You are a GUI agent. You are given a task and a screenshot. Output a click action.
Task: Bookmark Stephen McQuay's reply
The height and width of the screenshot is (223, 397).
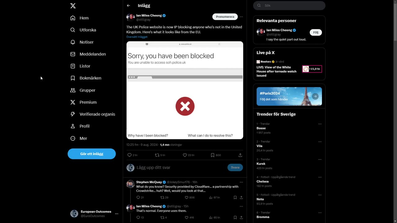pyautogui.click(x=235, y=197)
